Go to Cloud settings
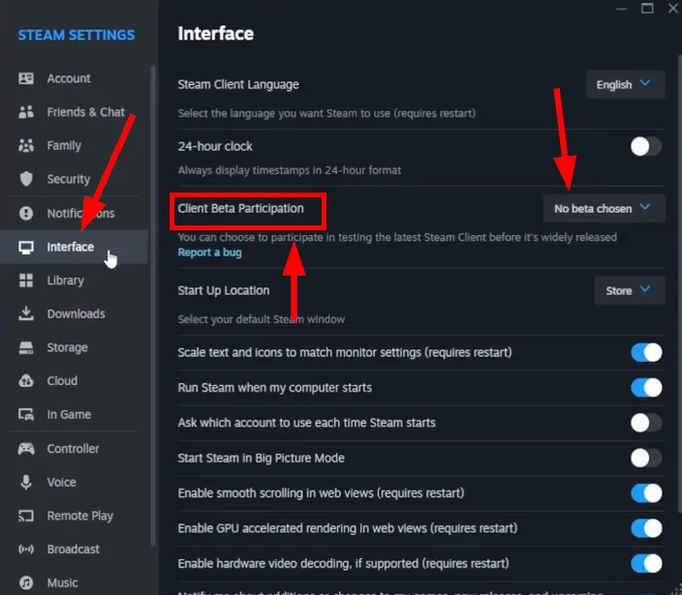Viewport: 682px width, 595px height. point(74,381)
